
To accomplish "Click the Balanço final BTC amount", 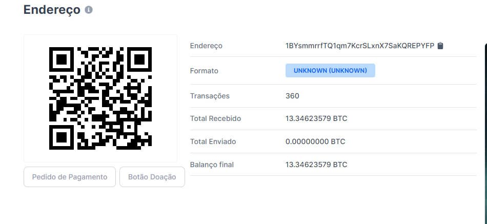I will 316,165.
